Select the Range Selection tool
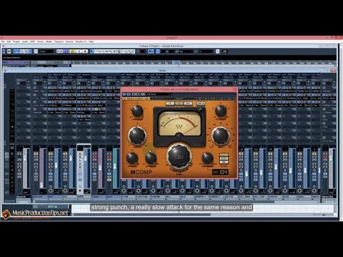 [96, 51]
